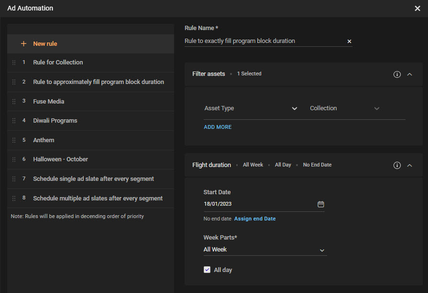Select Schedule single ad slate rule

pos(93,179)
